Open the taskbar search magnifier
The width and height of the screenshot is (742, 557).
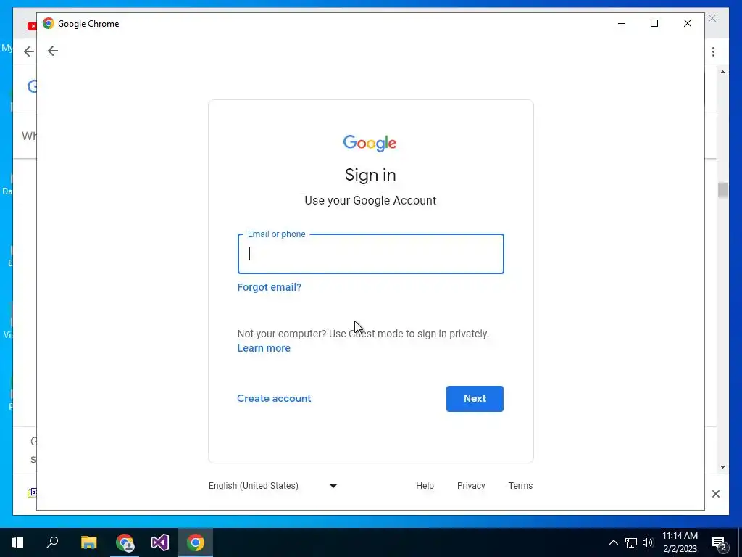pos(52,542)
